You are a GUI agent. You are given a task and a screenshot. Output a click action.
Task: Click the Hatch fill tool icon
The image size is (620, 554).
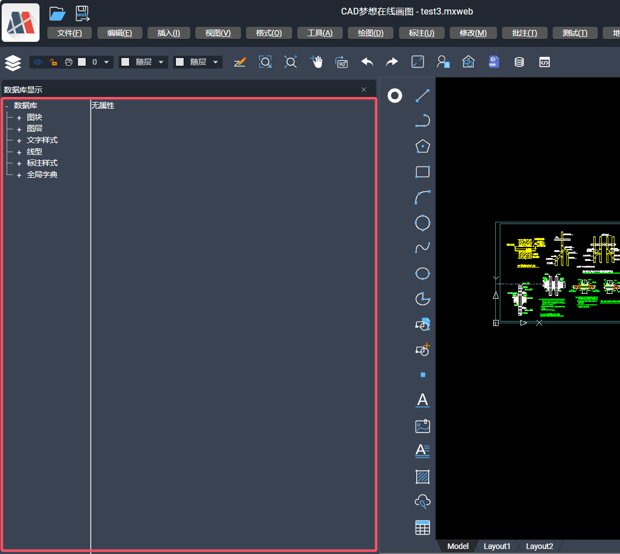422,477
